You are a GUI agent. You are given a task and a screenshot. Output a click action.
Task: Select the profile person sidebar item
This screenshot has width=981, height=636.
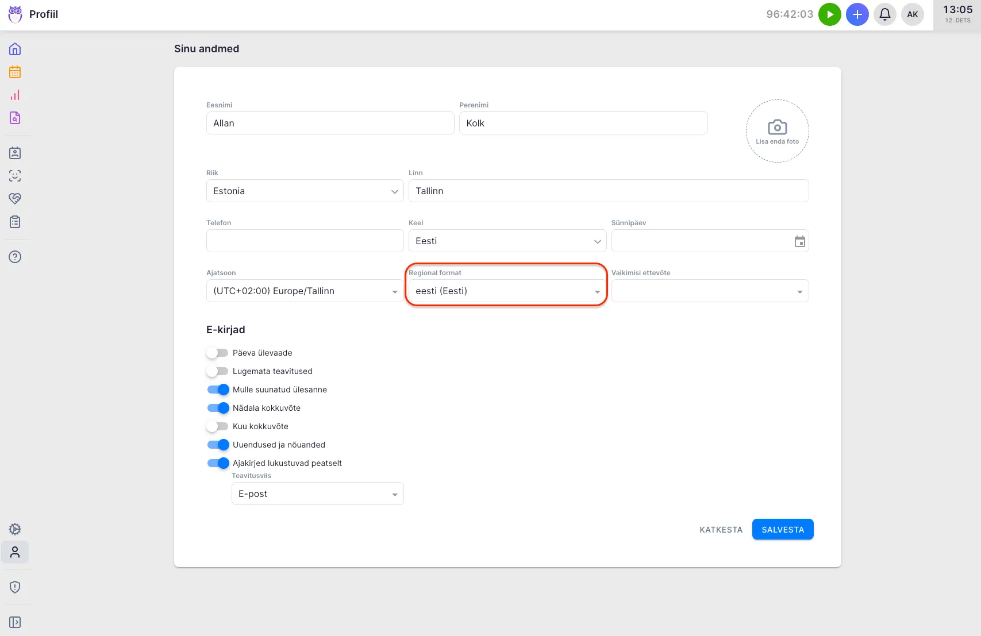tap(15, 552)
